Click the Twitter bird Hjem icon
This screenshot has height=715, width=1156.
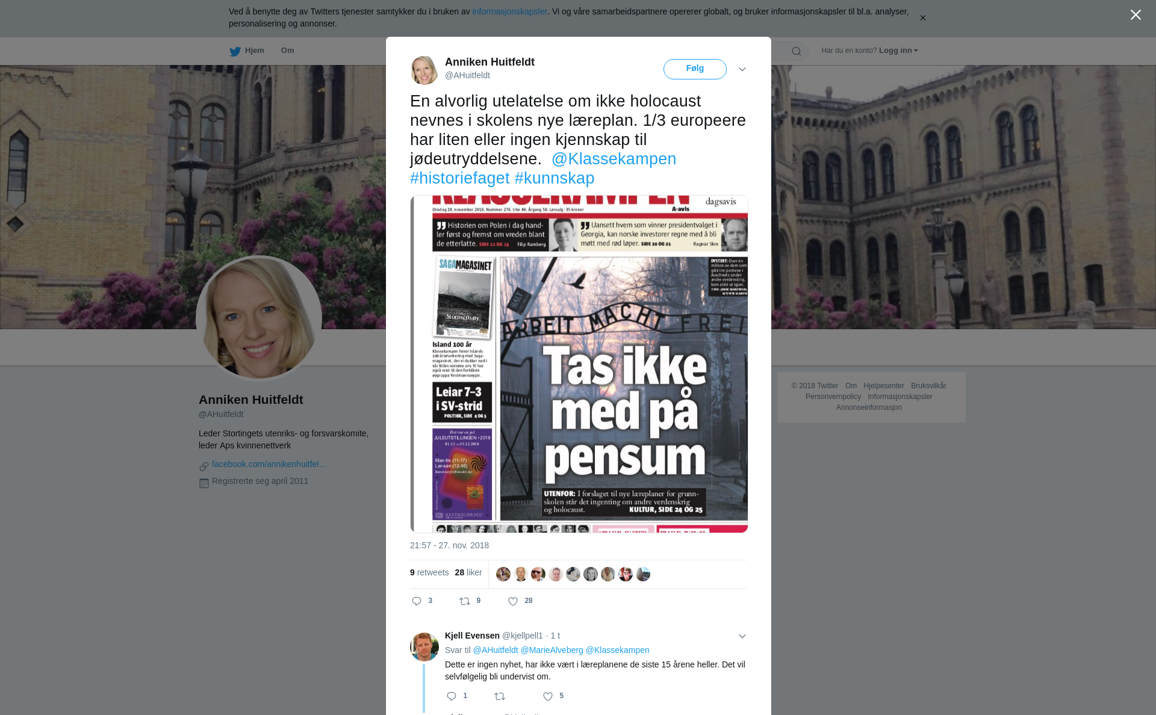pyautogui.click(x=235, y=51)
